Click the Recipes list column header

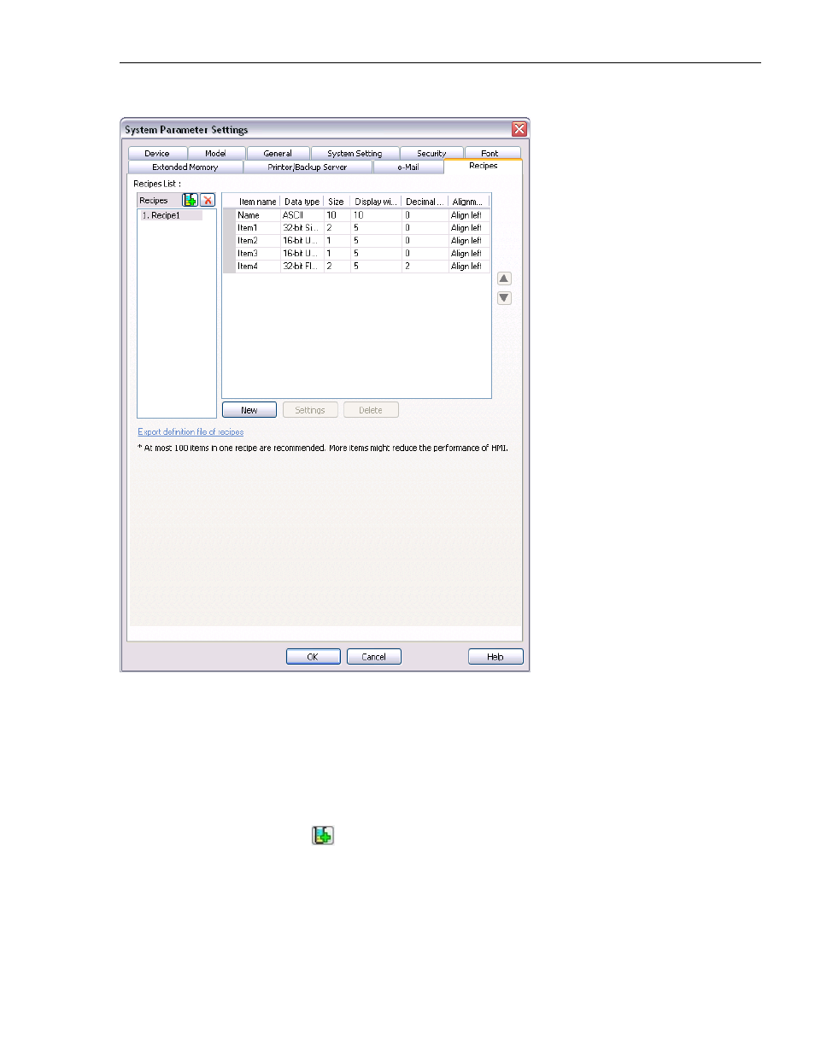click(x=159, y=200)
